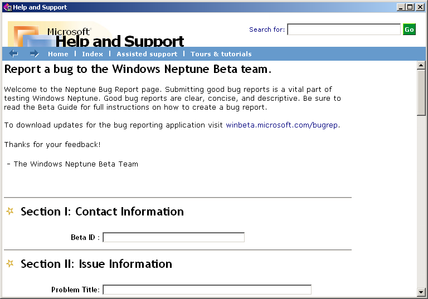Click the star icon beside Section II
428x299 pixels.
pos(10,263)
